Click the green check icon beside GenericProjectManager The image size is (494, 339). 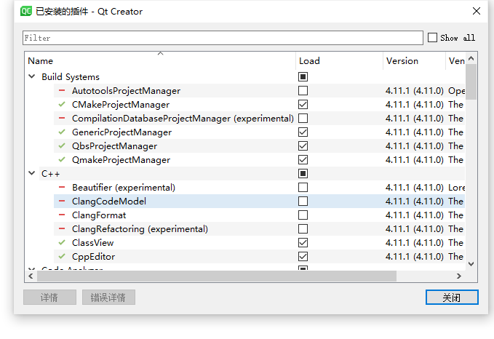62,132
